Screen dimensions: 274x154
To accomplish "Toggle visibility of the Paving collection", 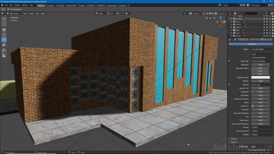I will click(264, 36).
